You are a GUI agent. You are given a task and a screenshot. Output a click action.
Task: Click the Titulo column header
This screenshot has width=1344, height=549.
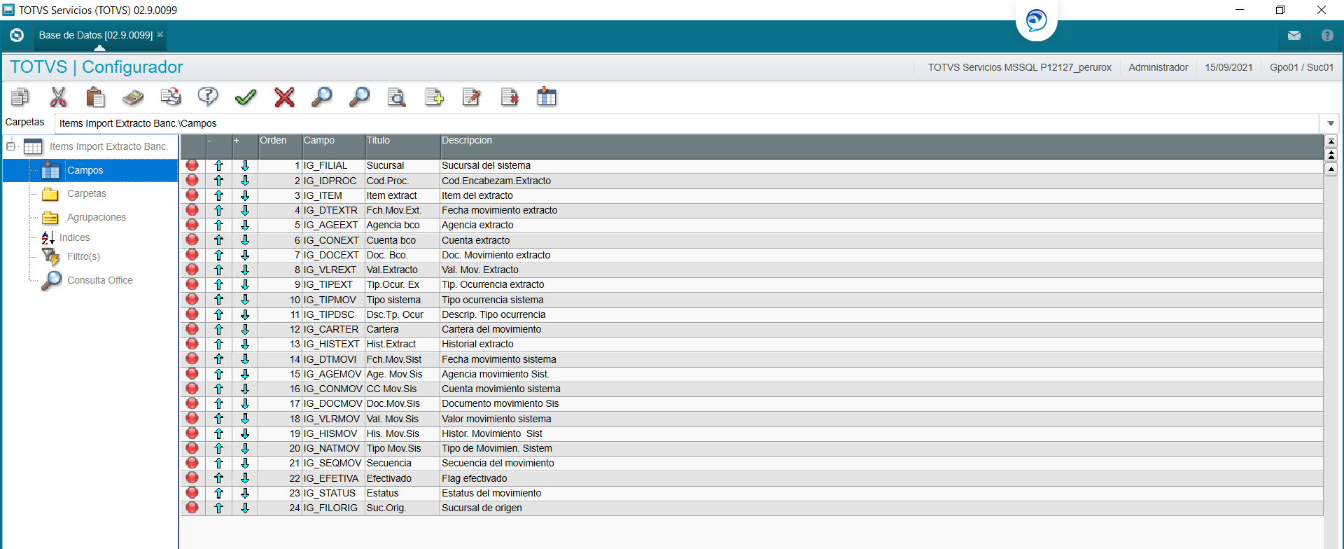(x=402, y=146)
